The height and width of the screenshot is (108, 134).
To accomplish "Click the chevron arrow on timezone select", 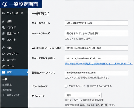I will click(99, 95).
